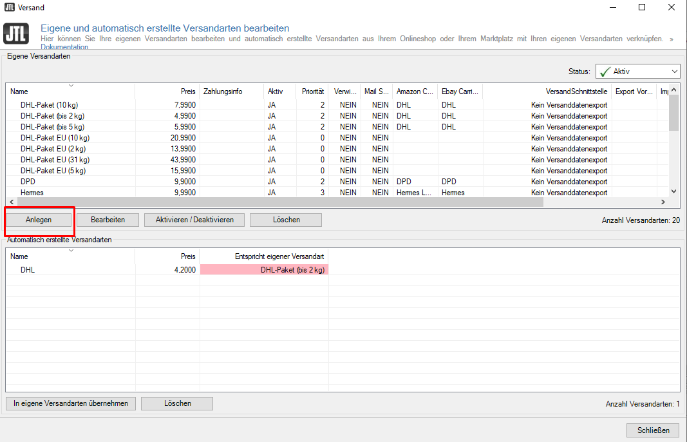
Task: Click the upper table scroll-up arrow
Action: [674, 90]
